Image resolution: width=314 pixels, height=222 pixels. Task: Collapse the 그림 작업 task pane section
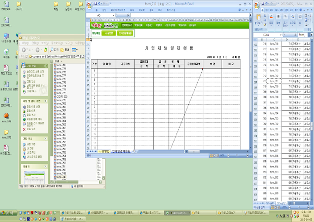click(x=45, y=66)
